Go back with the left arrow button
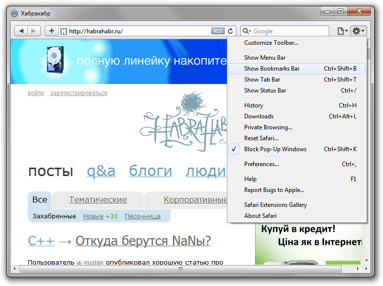 pyautogui.click(x=21, y=31)
